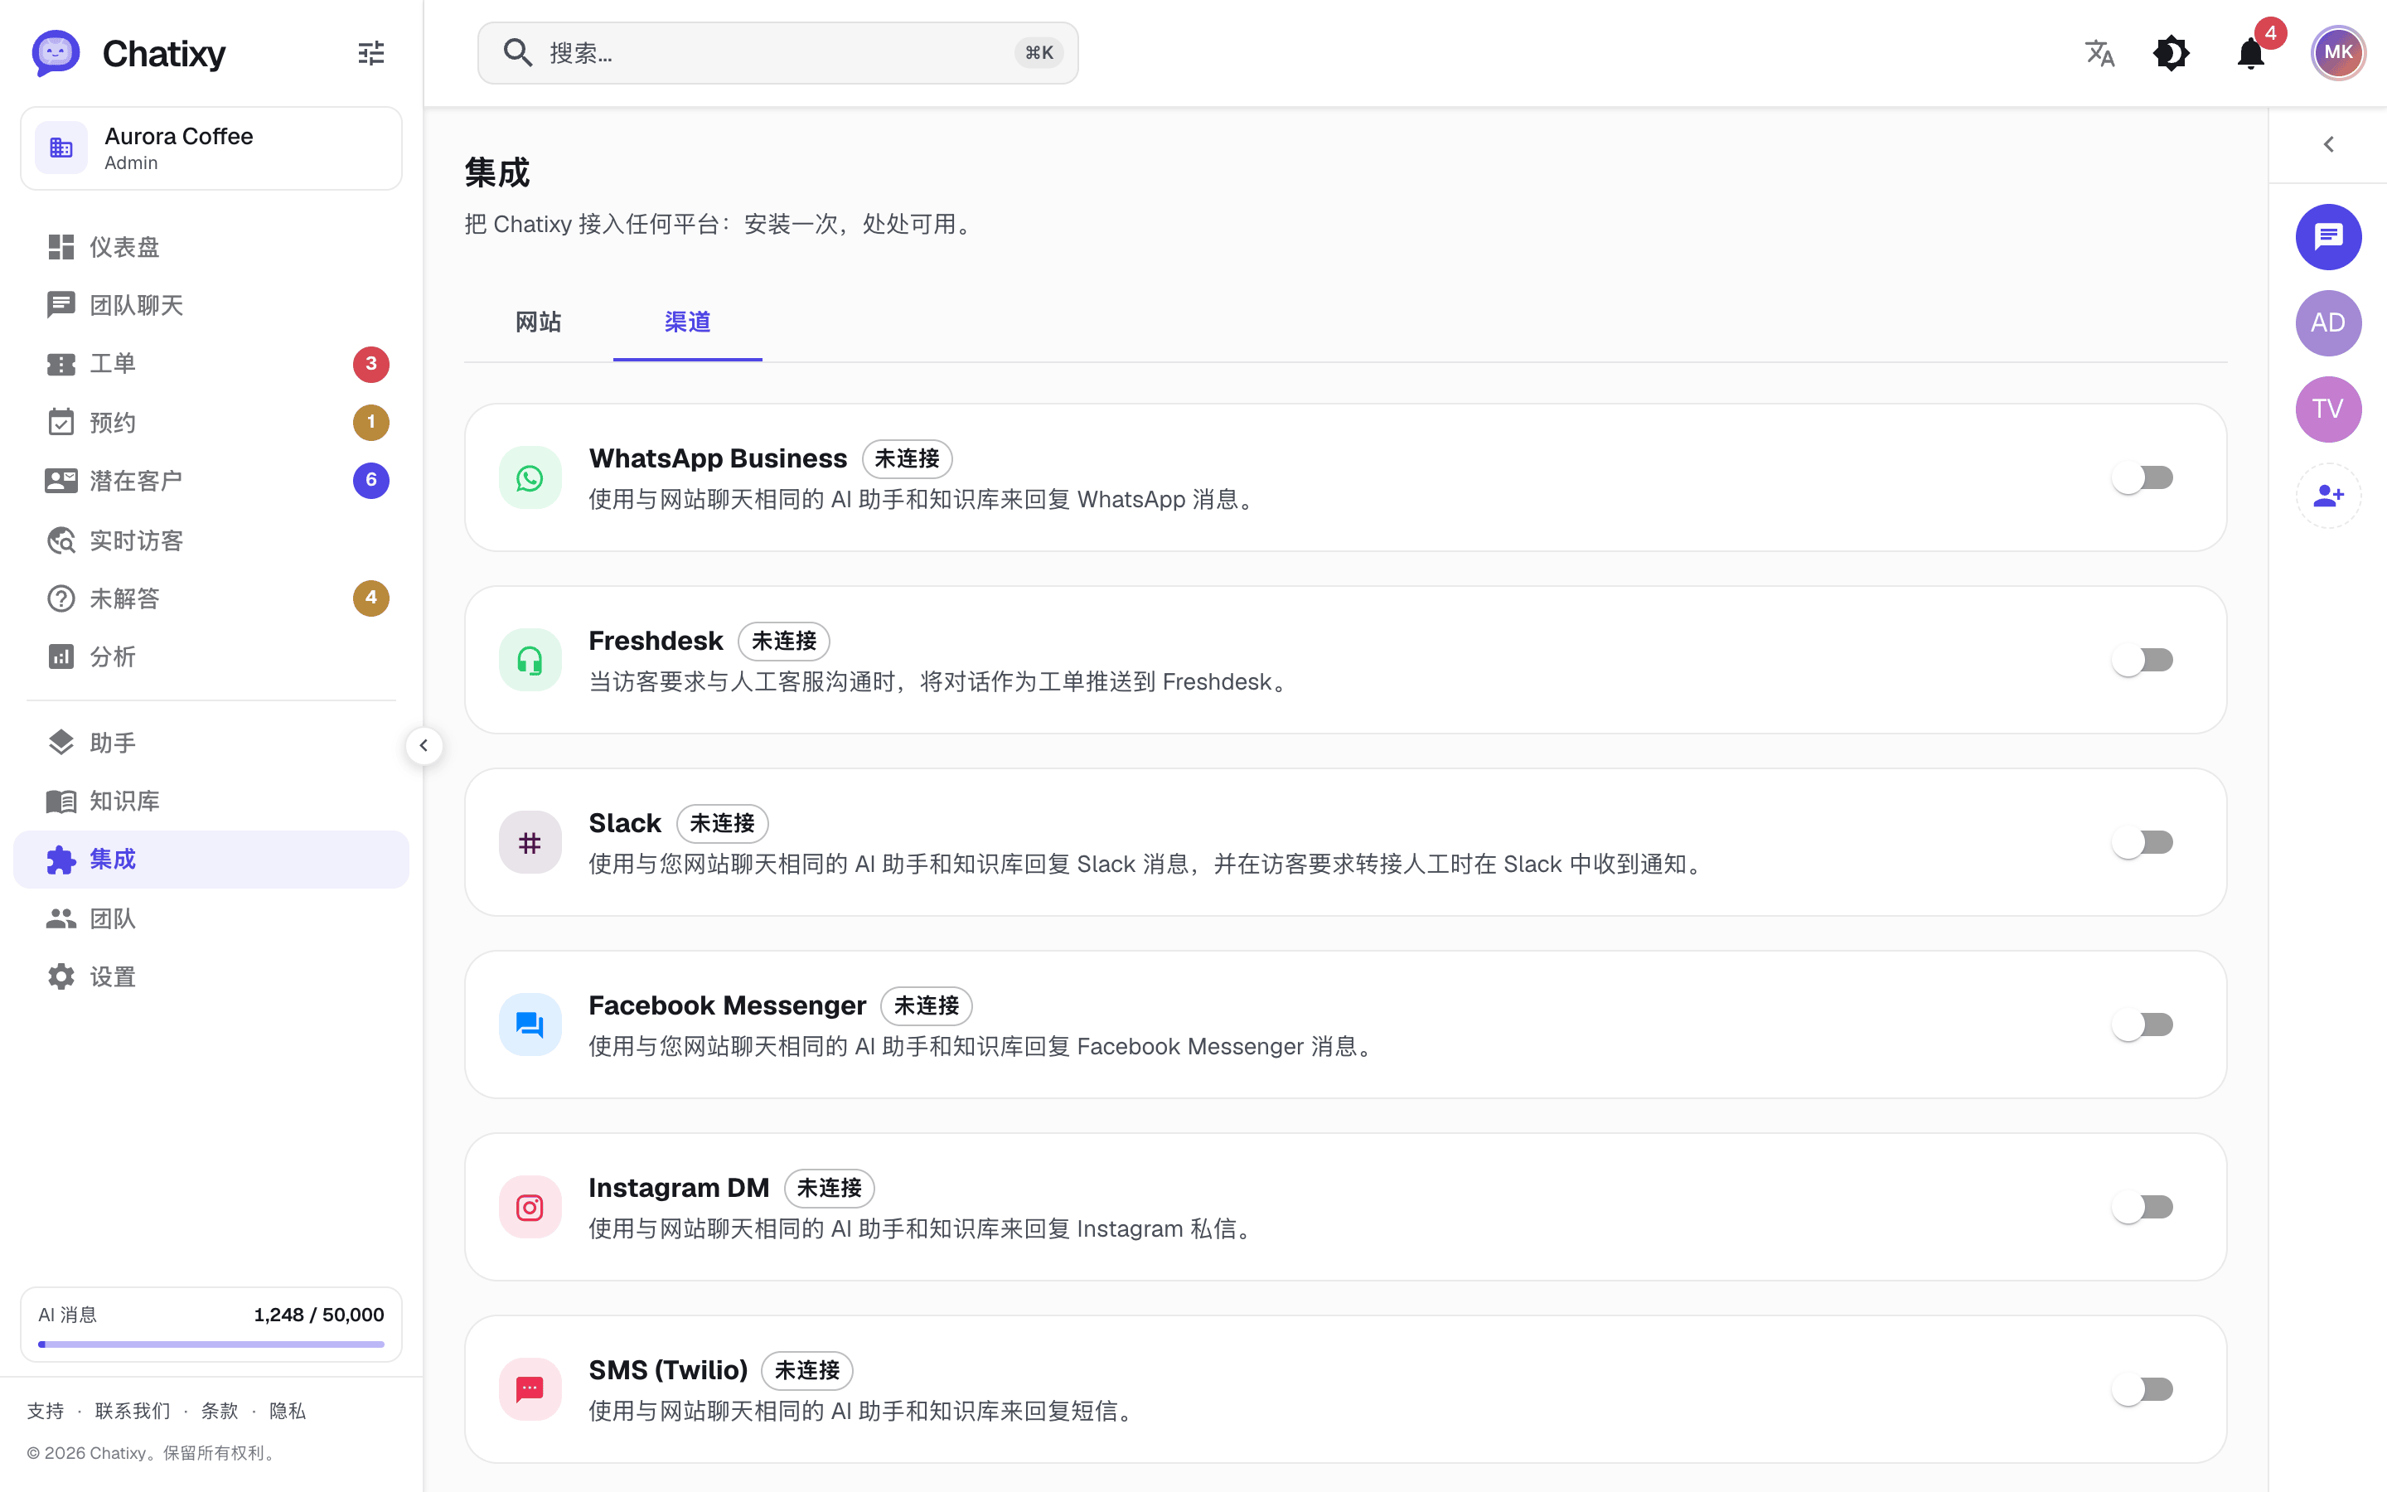Toggle the dark mode brightness icon
Viewport: 2387px width, 1492px height.
[2171, 53]
